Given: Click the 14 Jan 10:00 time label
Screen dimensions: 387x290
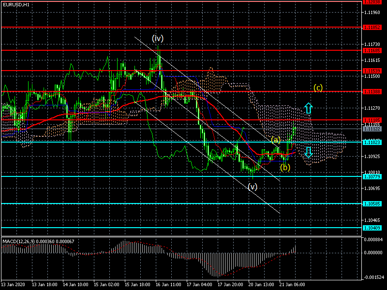Looking at the screenshot, I should point(75,285).
